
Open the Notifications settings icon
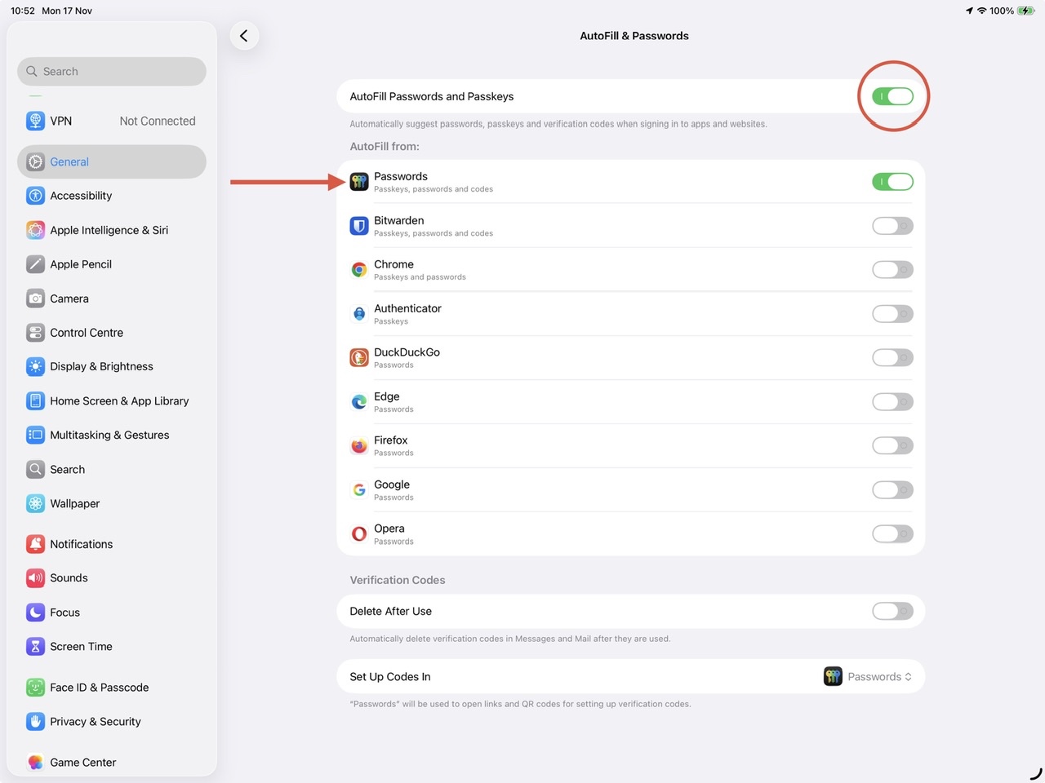click(x=35, y=544)
